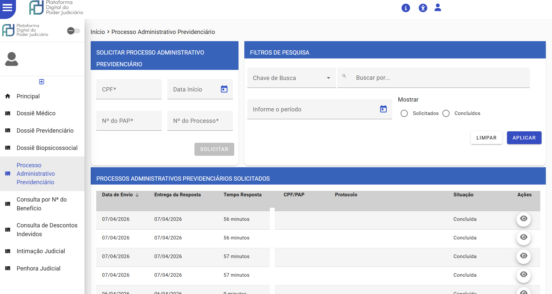Image resolution: width=552 pixels, height=294 pixels.
Task: Open the Chave de Busca dropdown
Action: (292, 78)
